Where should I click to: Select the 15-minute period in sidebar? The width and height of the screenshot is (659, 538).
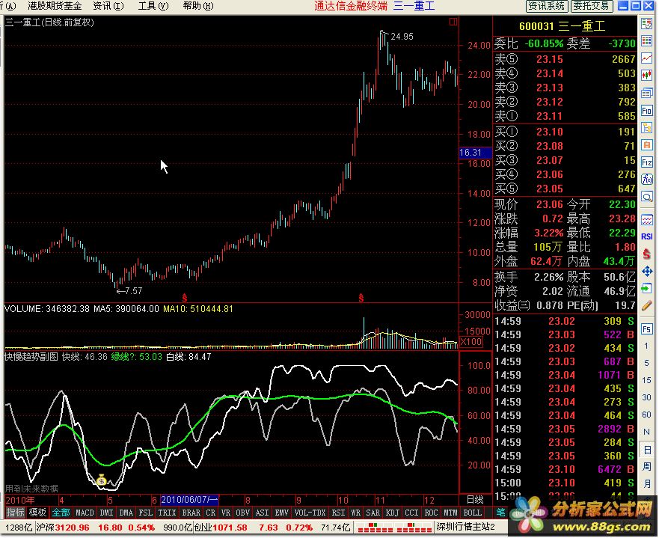click(x=646, y=380)
